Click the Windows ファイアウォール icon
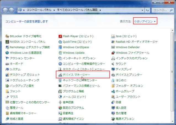 113,53
